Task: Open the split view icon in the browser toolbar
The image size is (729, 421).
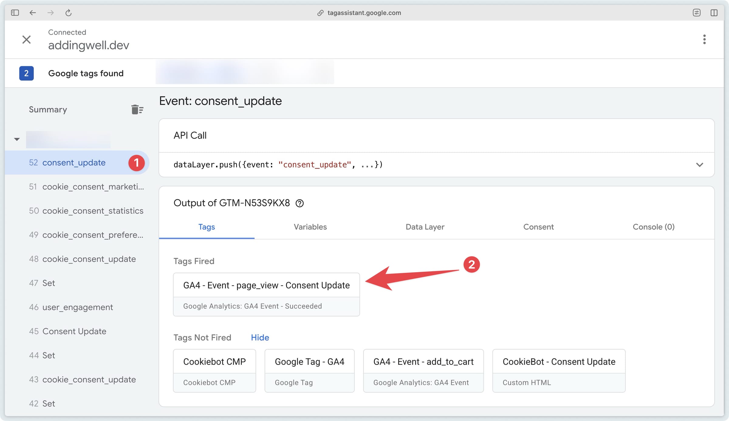Action: click(x=714, y=13)
